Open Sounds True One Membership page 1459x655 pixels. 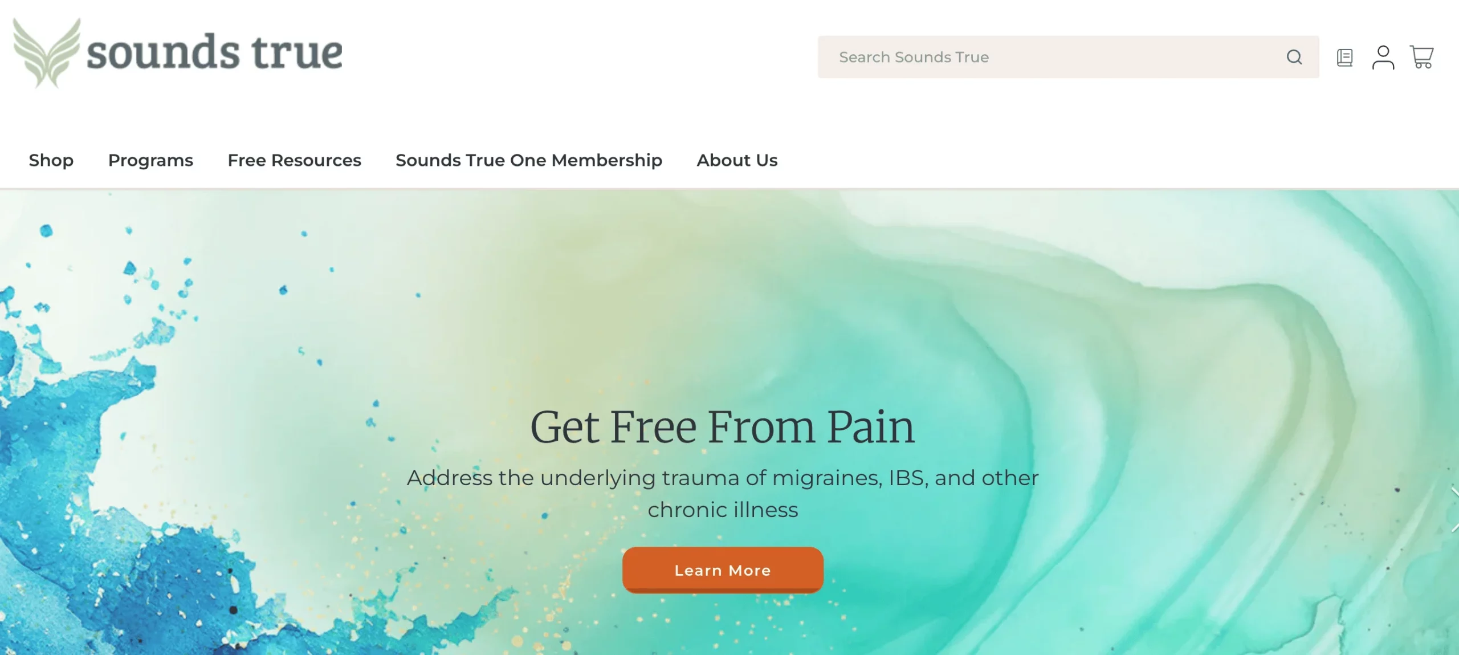click(x=529, y=160)
